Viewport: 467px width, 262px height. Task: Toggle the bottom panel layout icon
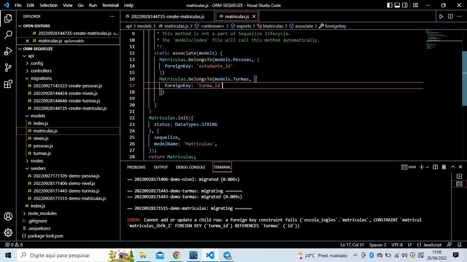point(398,5)
